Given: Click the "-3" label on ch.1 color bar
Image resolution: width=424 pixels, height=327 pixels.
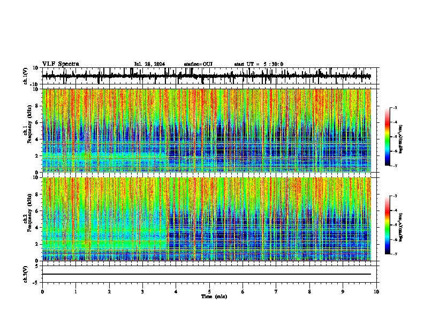Looking at the screenshot, I should coord(395,107).
